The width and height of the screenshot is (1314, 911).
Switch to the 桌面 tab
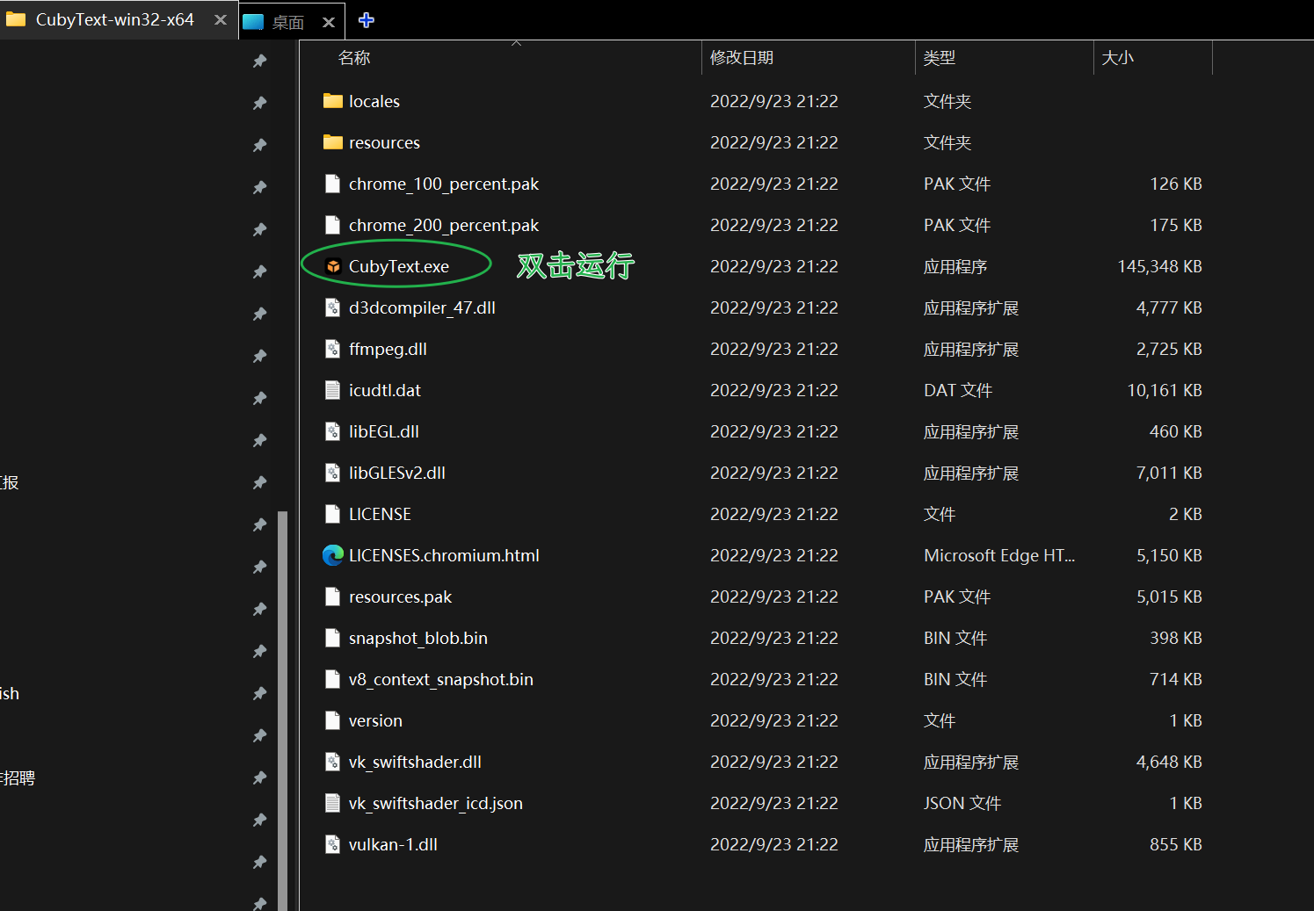292,22
